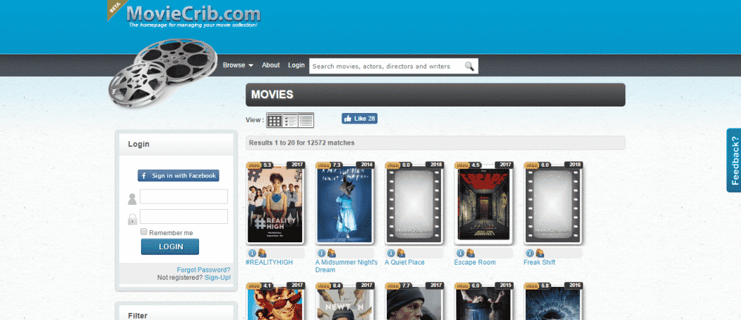The width and height of the screenshot is (741, 320).
Task: Open the Escape Room title link
Action: (475, 262)
